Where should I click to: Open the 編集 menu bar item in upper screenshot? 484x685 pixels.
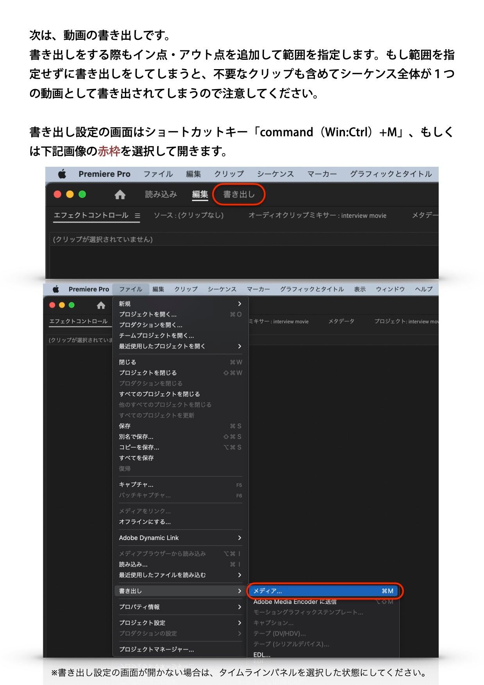click(193, 174)
